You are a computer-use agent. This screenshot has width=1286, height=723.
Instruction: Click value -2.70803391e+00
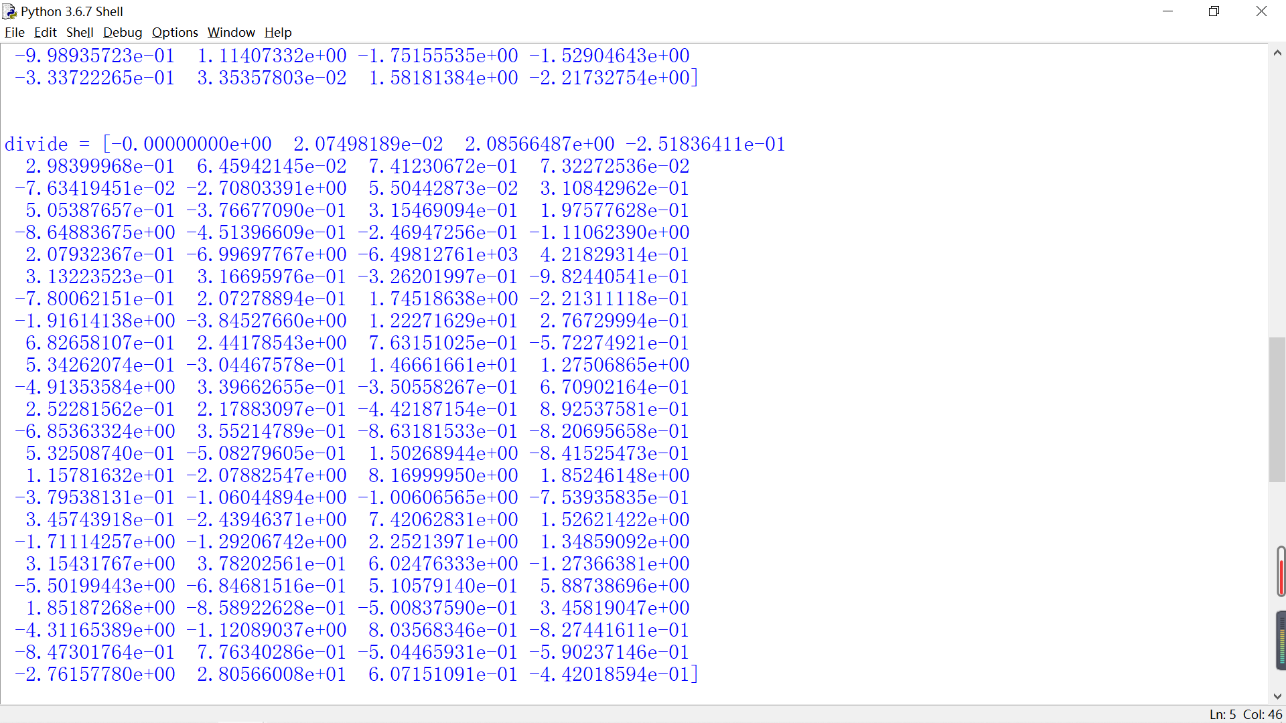[267, 188]
